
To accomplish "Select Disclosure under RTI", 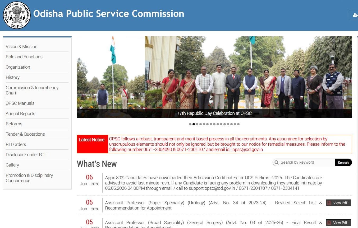I will coord(26,155).
